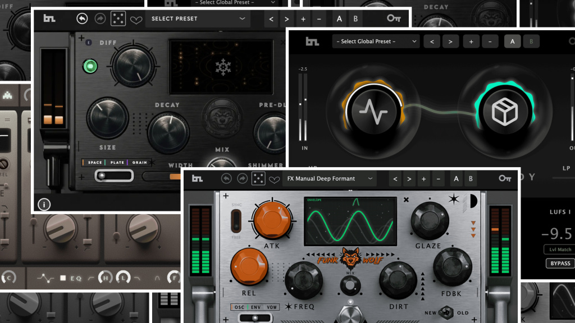The height and width of the screenshot is (323, 575).
Task: Favorite preset with heart icon in reverb plugin
Action: (x=136, y=20)
